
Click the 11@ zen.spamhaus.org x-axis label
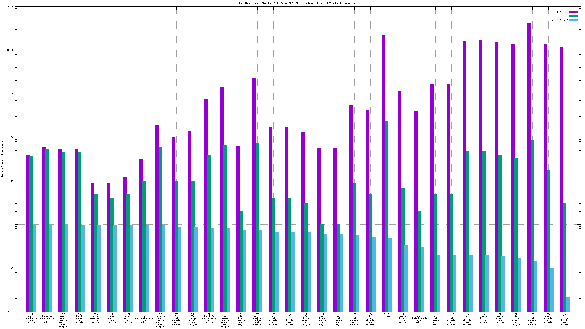(x=31, y=318)
